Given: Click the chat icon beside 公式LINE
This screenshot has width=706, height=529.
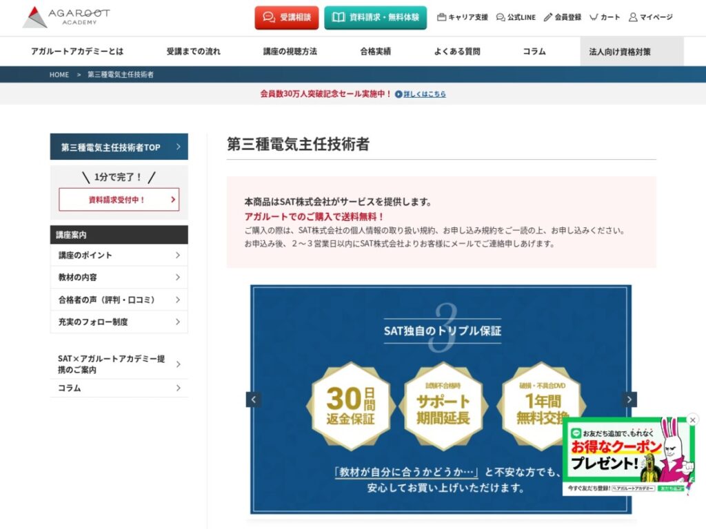Looking at the screenshot, I should click(501, 17).
